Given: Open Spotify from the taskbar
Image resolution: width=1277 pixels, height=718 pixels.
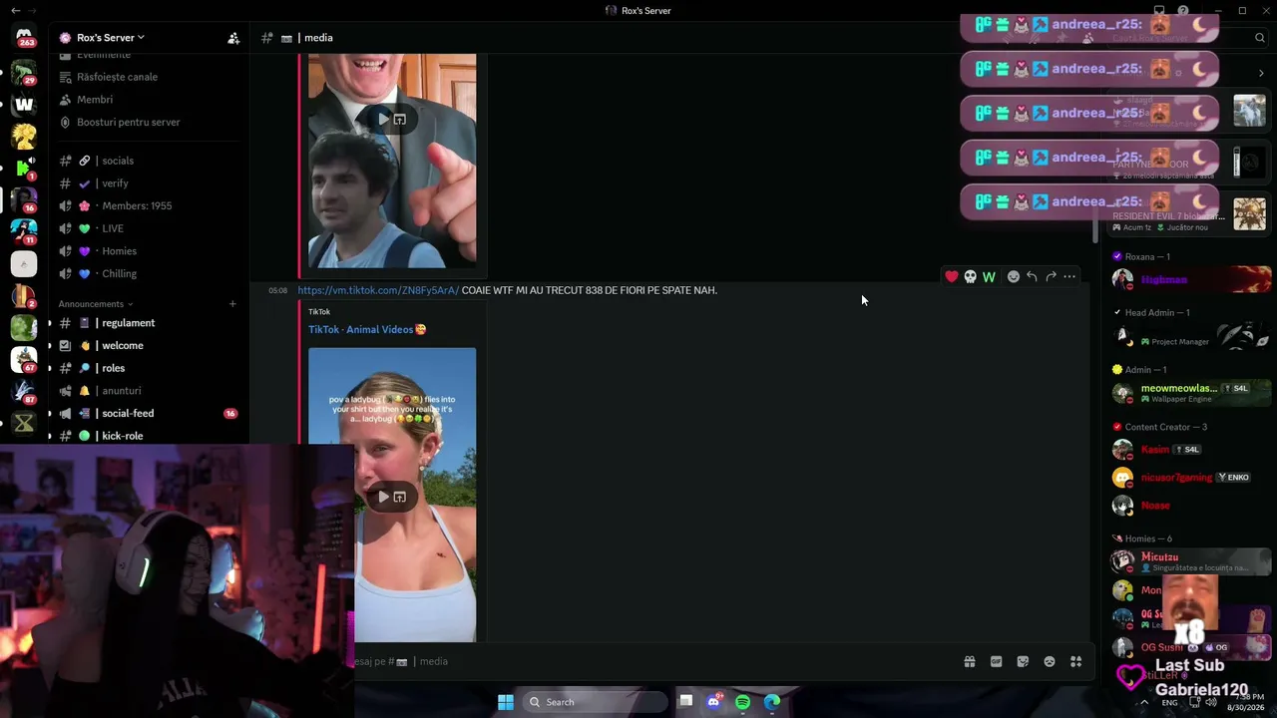Looking at the screenshot, I should pos(742,702).
